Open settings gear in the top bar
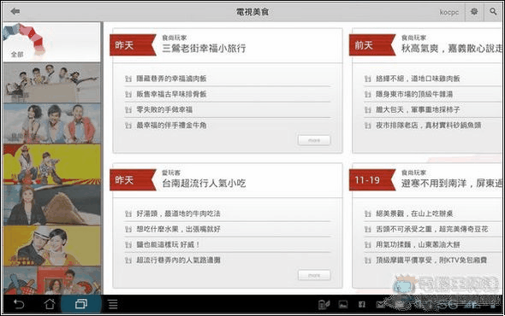 (x=474, y=12)
